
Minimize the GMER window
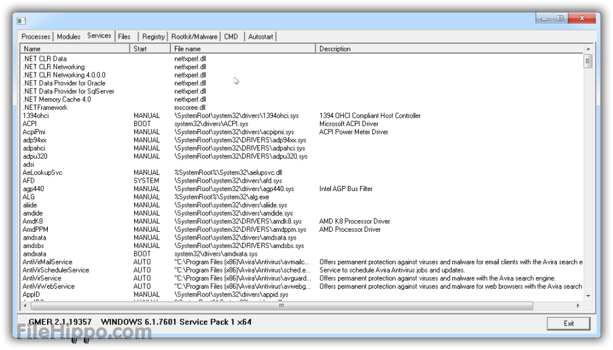544,18
